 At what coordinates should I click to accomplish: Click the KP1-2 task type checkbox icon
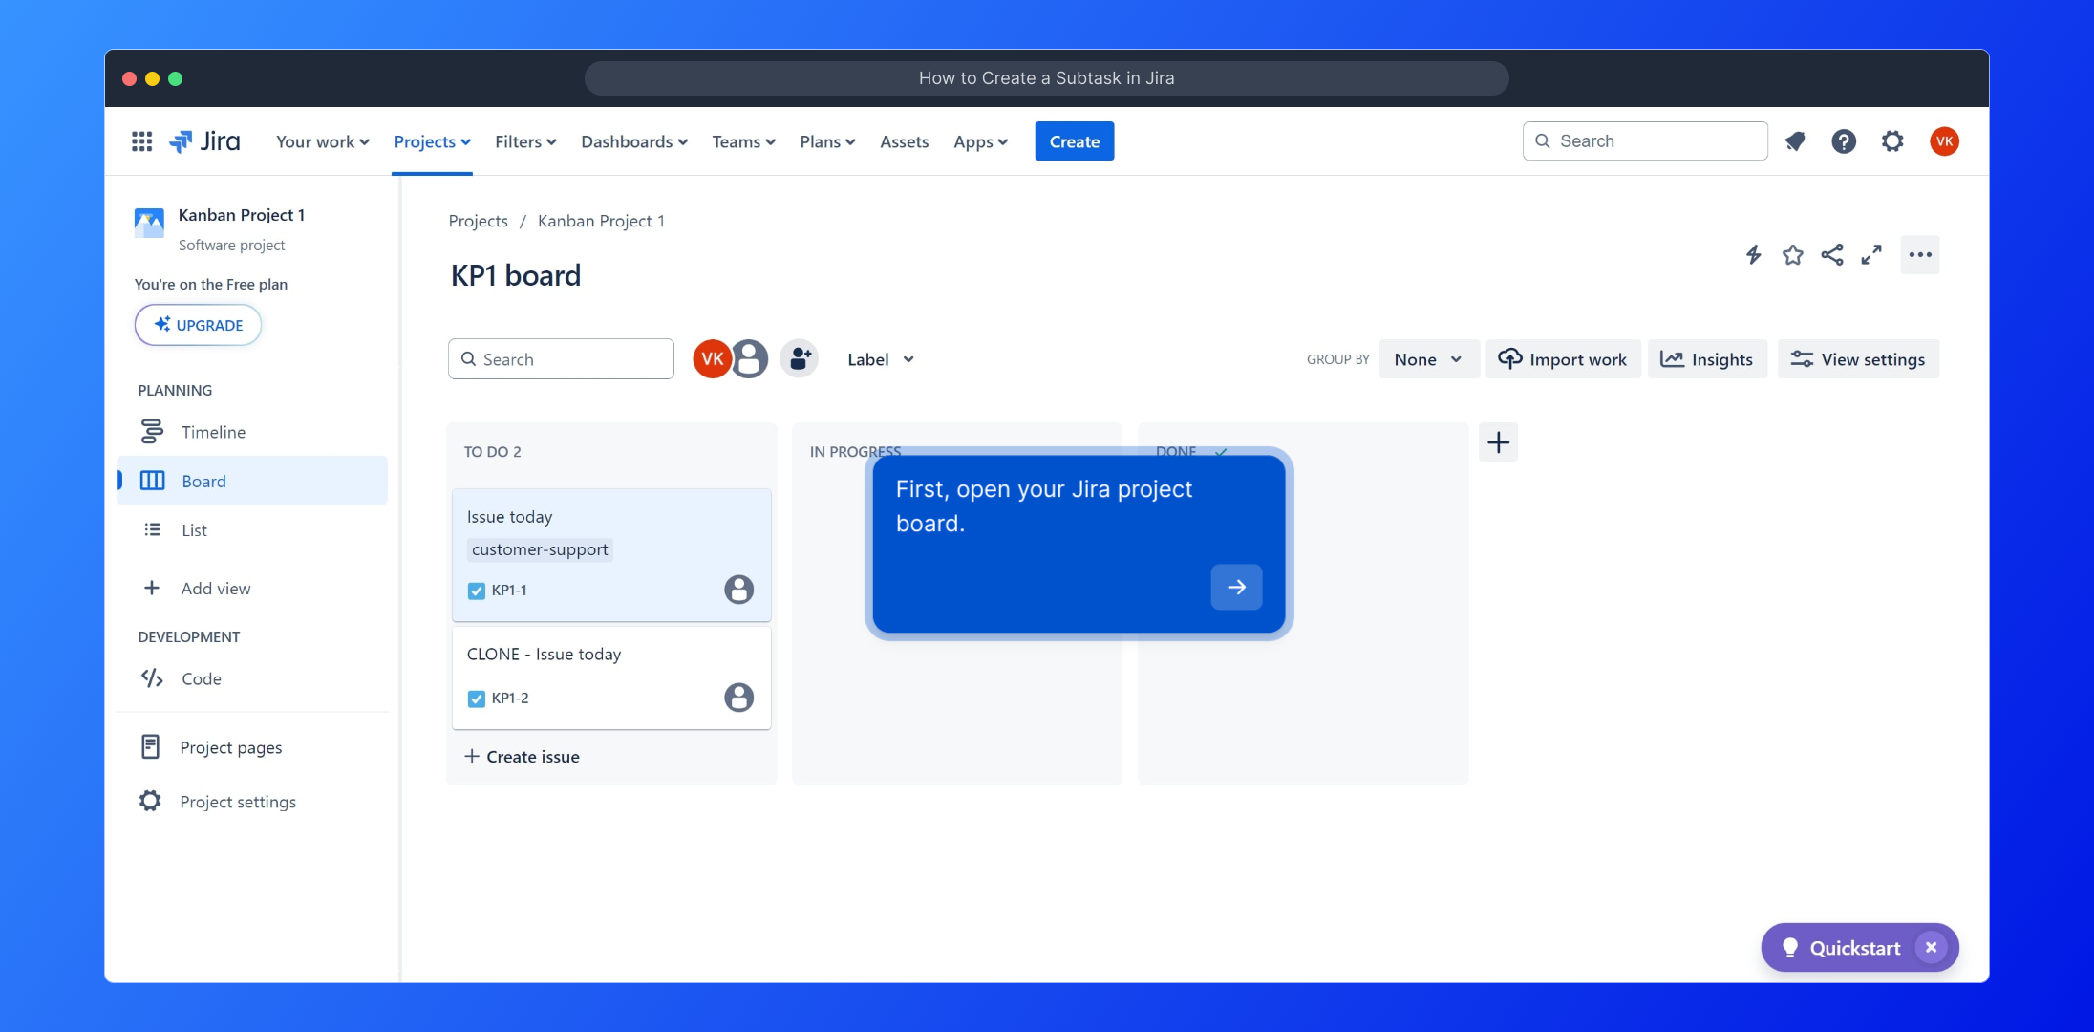[477, 699]
